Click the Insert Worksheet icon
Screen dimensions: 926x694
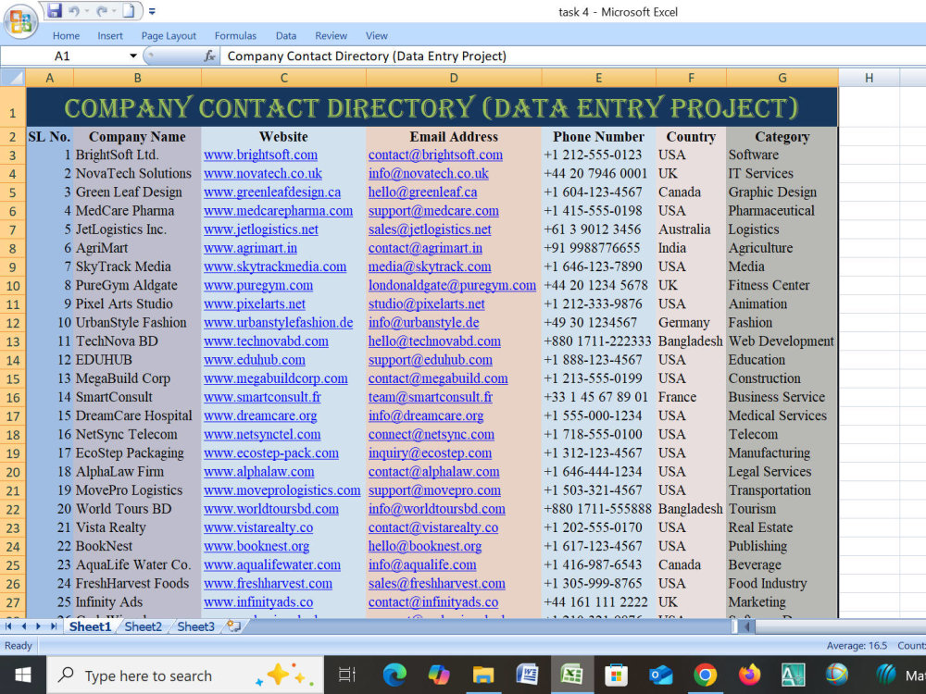tap(234, 626)
